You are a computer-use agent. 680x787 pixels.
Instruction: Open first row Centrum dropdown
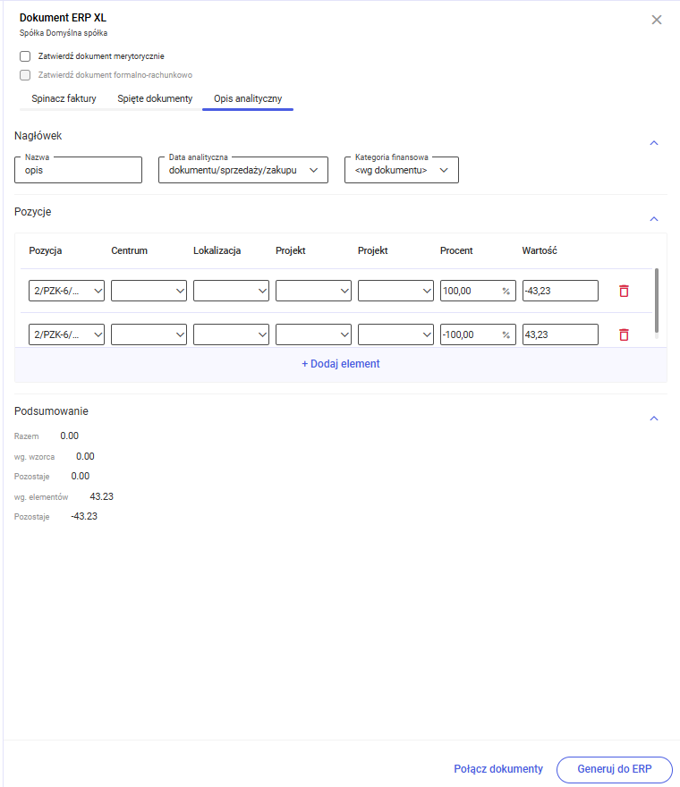click(x=149, y=291)
